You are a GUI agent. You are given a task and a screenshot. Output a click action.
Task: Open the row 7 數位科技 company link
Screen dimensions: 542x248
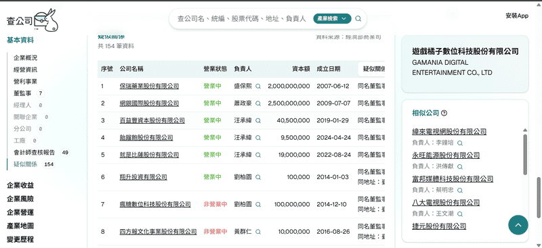coord(155,205)
